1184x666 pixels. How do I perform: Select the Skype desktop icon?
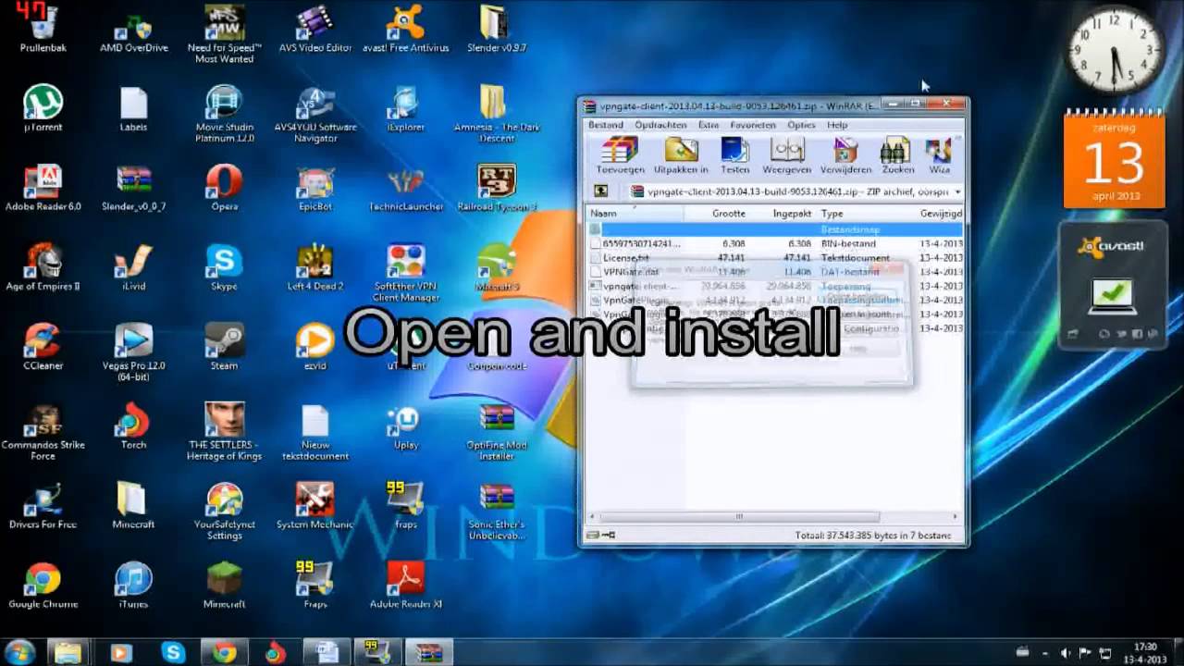(225, 267)
